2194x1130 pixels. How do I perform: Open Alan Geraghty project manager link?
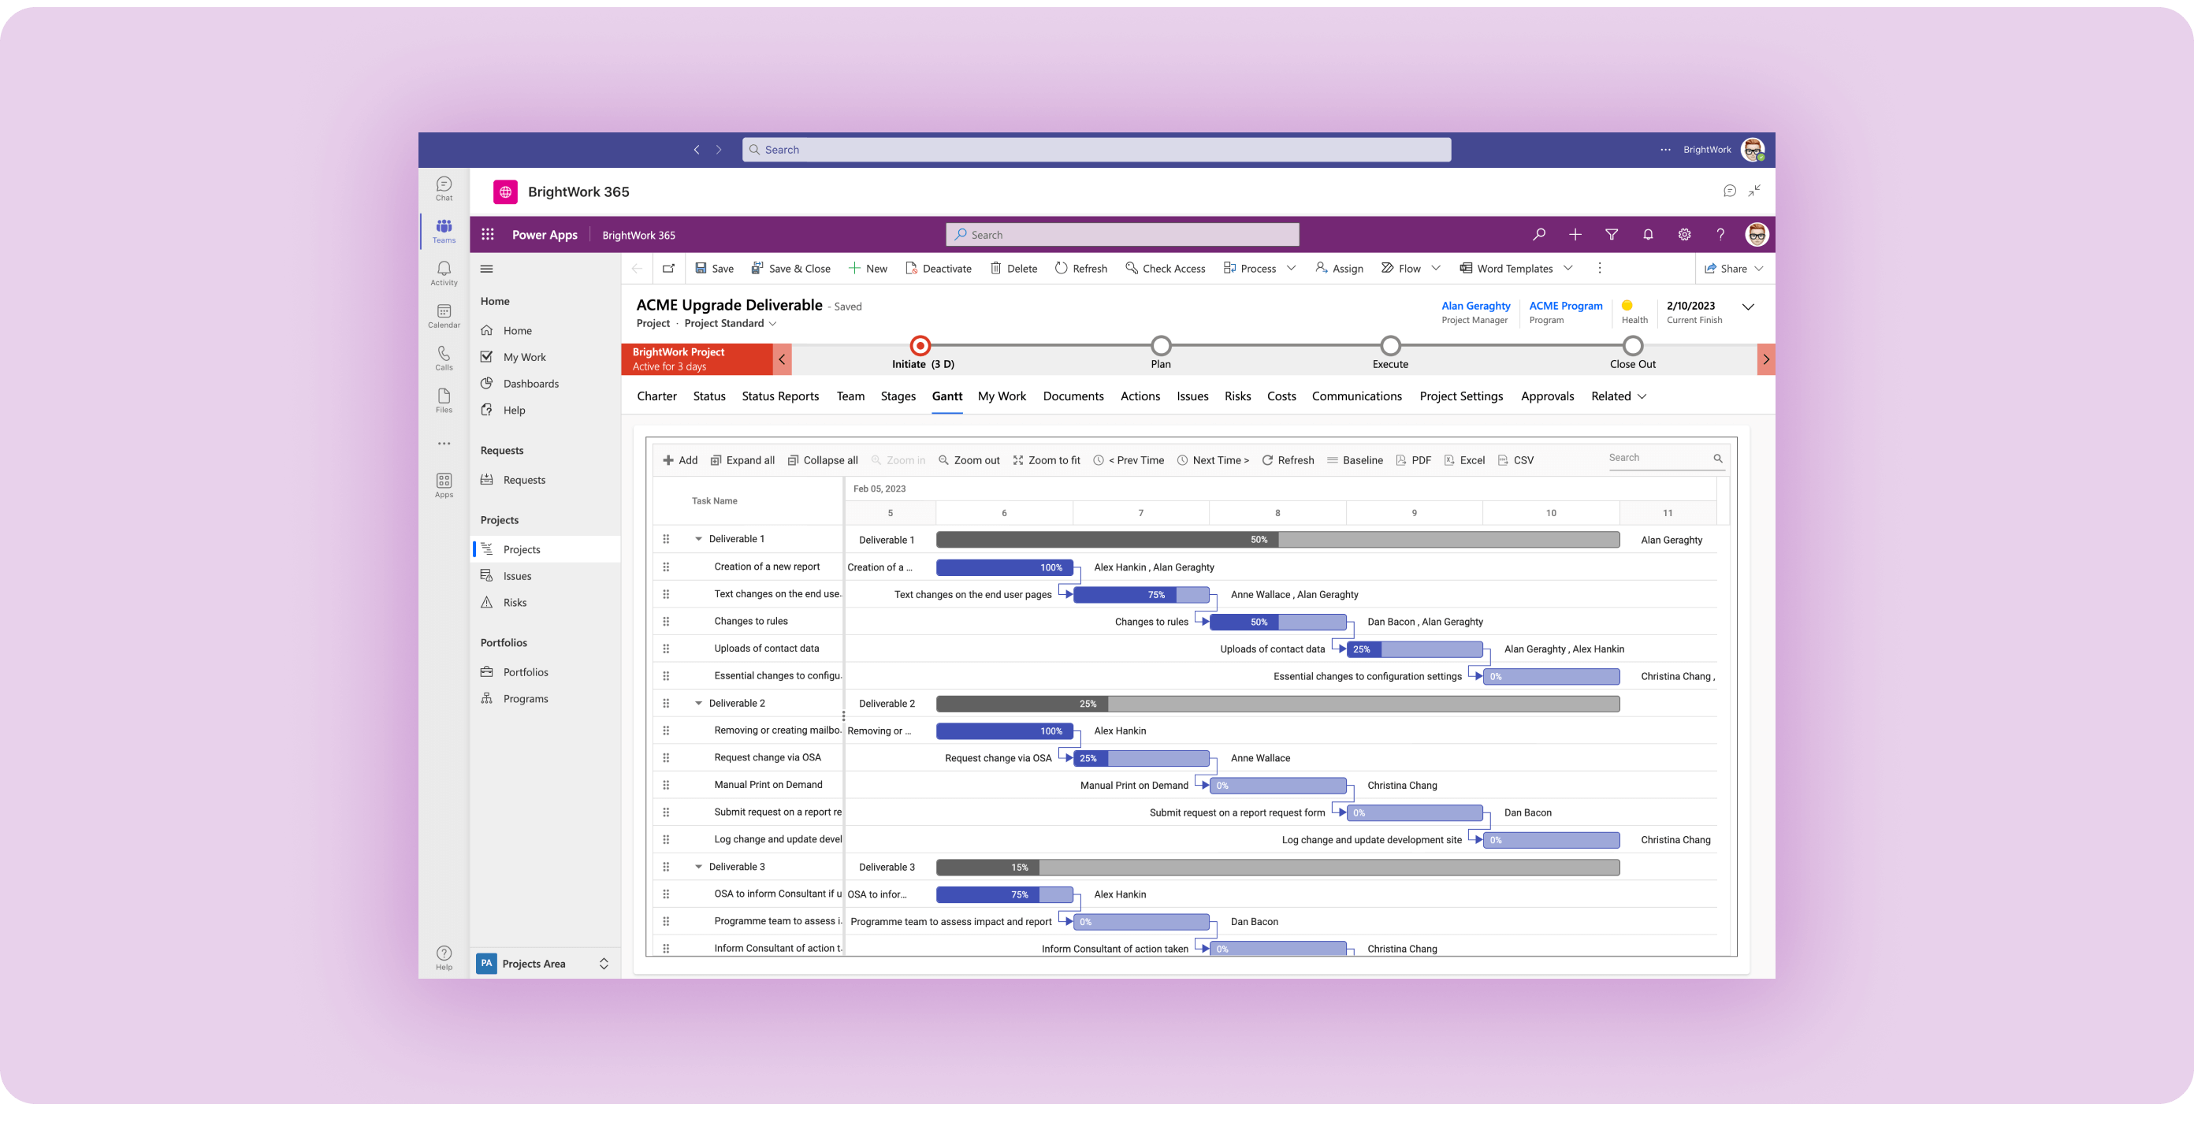(1475, 305)
